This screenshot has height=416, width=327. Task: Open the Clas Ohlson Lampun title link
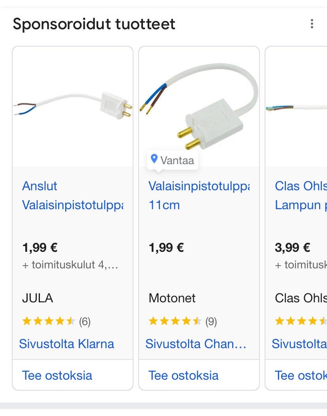pos(301,195)
